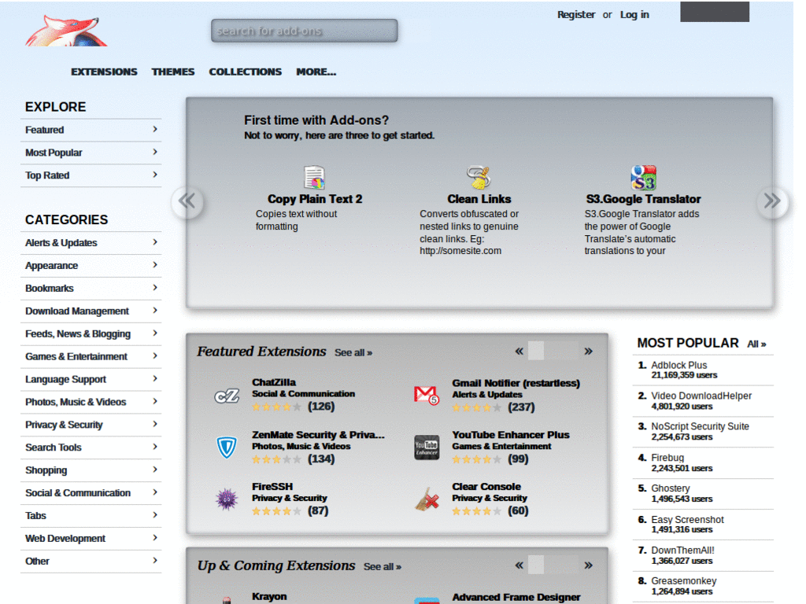The image size is (806, 604).
Task: Open the Other category
Action: (91, 561)
